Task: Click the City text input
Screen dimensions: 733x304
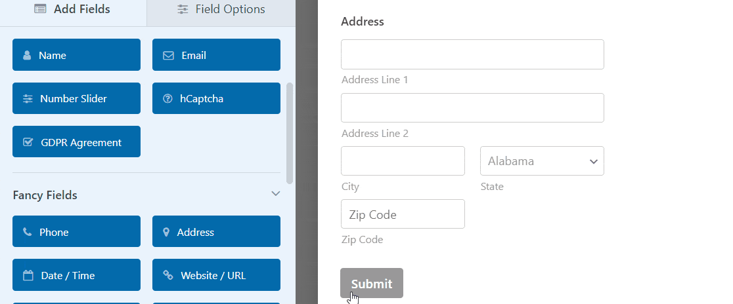Action: click(403, 161)
